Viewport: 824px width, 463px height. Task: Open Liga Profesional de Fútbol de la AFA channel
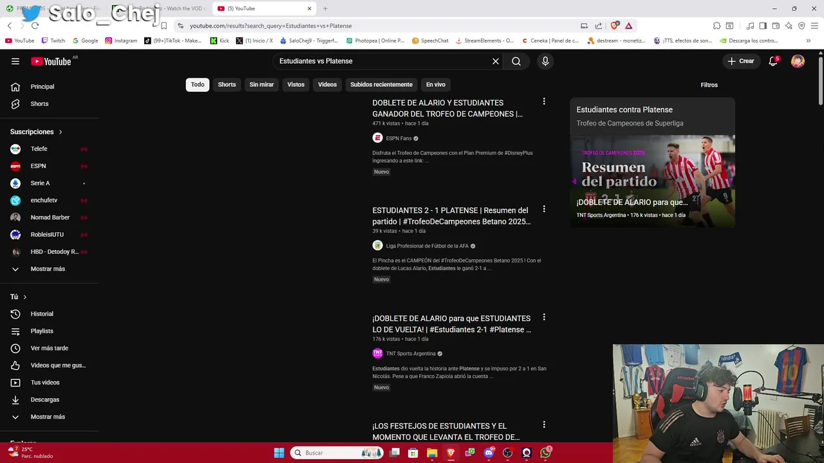tap(427, 246)
